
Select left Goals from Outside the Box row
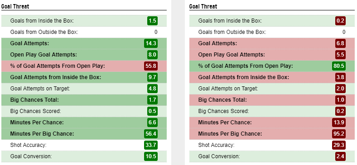[x=84, y=32]
